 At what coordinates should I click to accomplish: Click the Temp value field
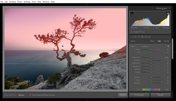168,50
